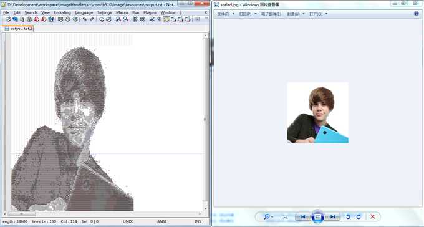The width and height of the screenshot is (424, 227).
Task: Click 'Col : 114' in the status bar
Action: [69, 221]
